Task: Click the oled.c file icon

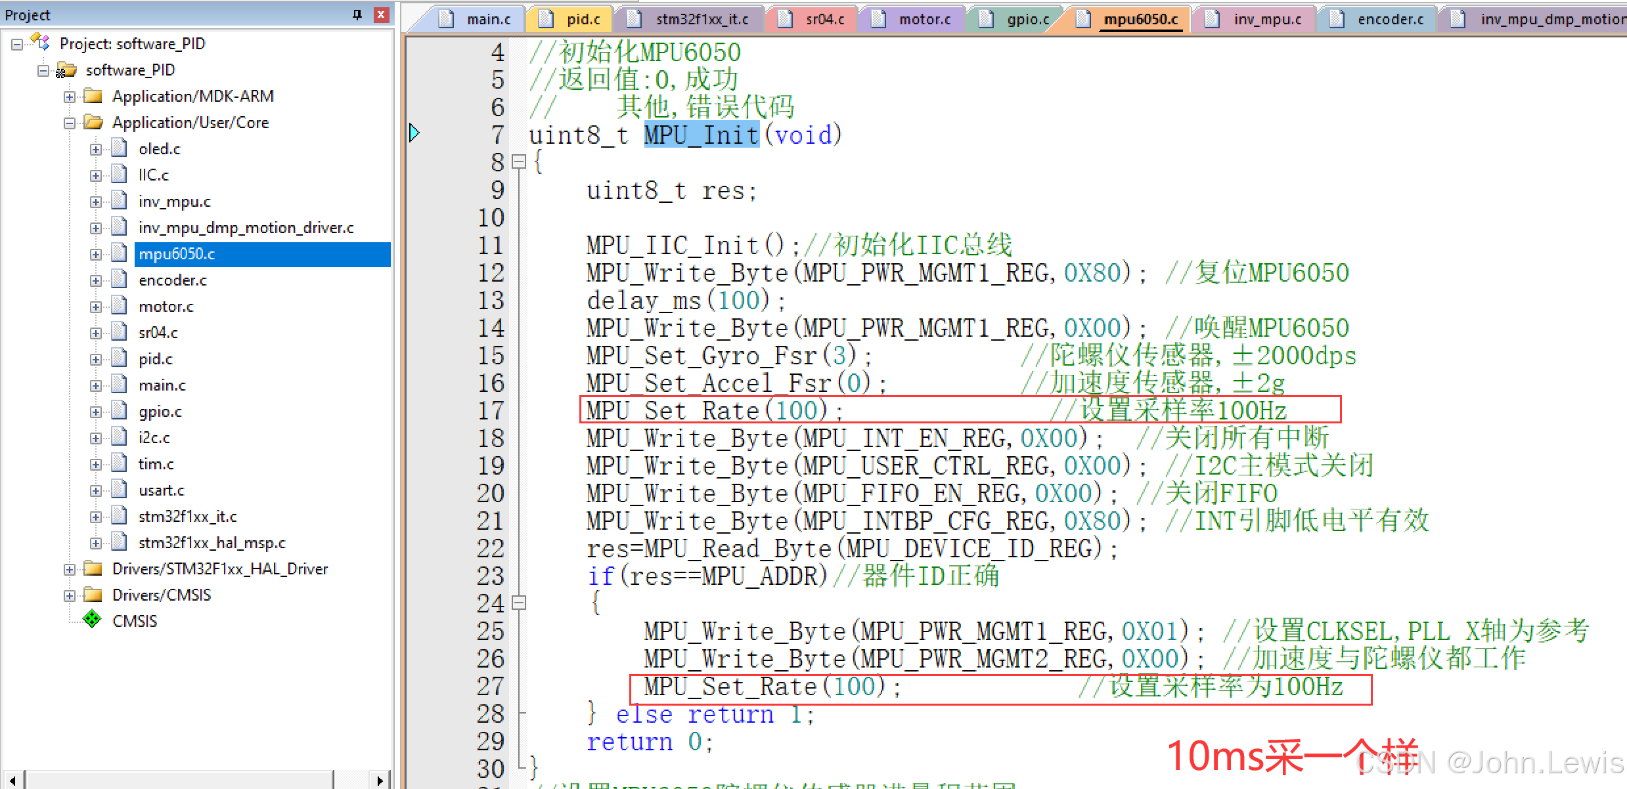Action: point(119,148)
